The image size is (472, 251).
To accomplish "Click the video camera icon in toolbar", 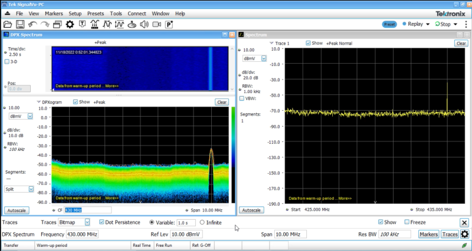I will (x=156, y=24).
